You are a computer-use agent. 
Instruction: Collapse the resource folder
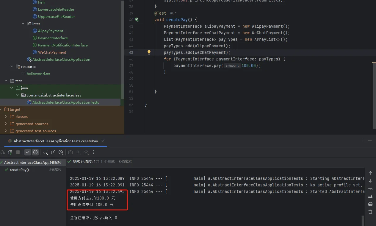(12, 66)
